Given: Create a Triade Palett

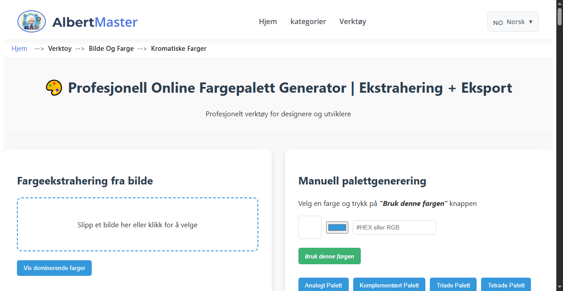Looking at the screenshot, I should pos(453,285).
